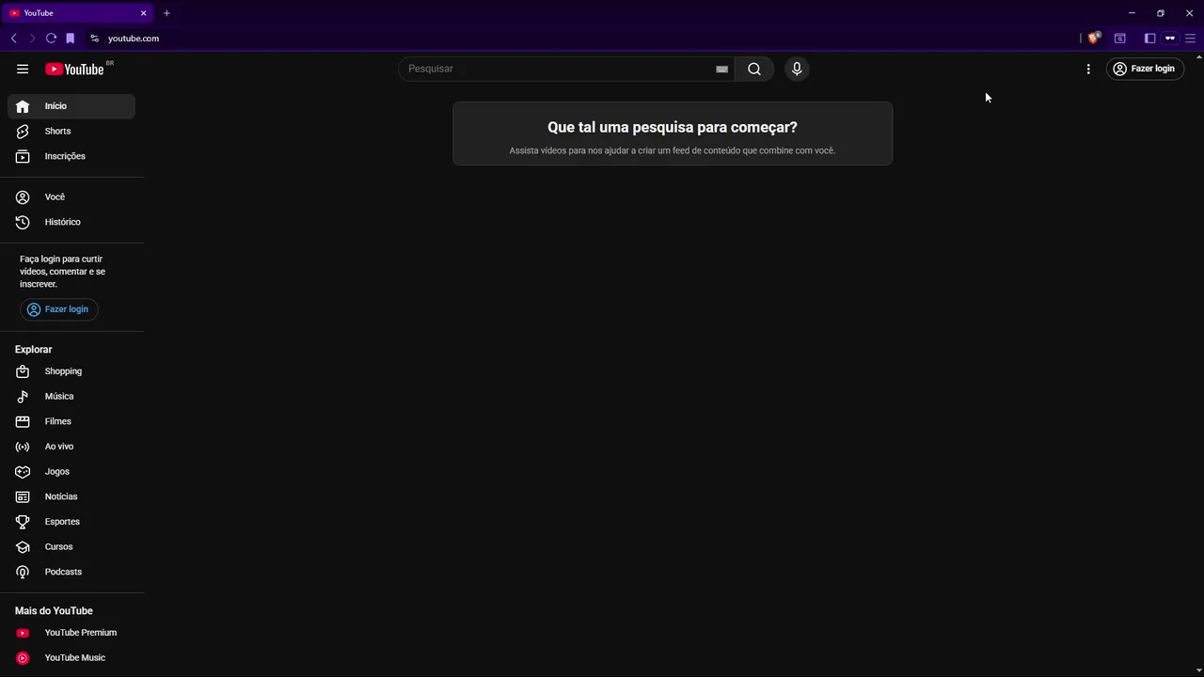Open YouTube Premium link text
This screenshot has height=677, width=1204.
pyautogui.click(x=81, y=633)
